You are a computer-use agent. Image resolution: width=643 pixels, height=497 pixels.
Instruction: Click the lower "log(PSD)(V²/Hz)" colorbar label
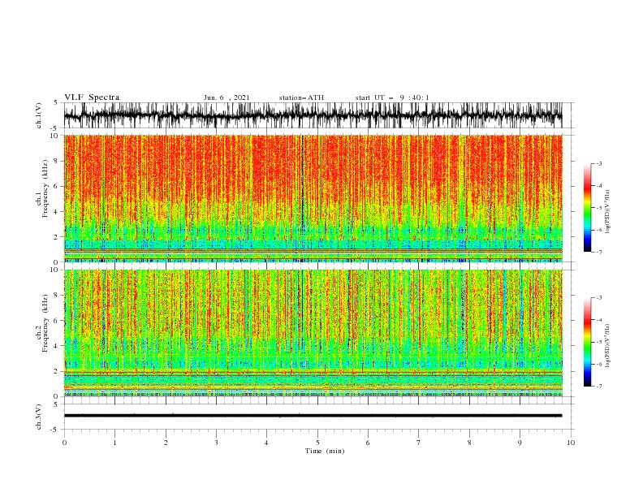[608, 346]
